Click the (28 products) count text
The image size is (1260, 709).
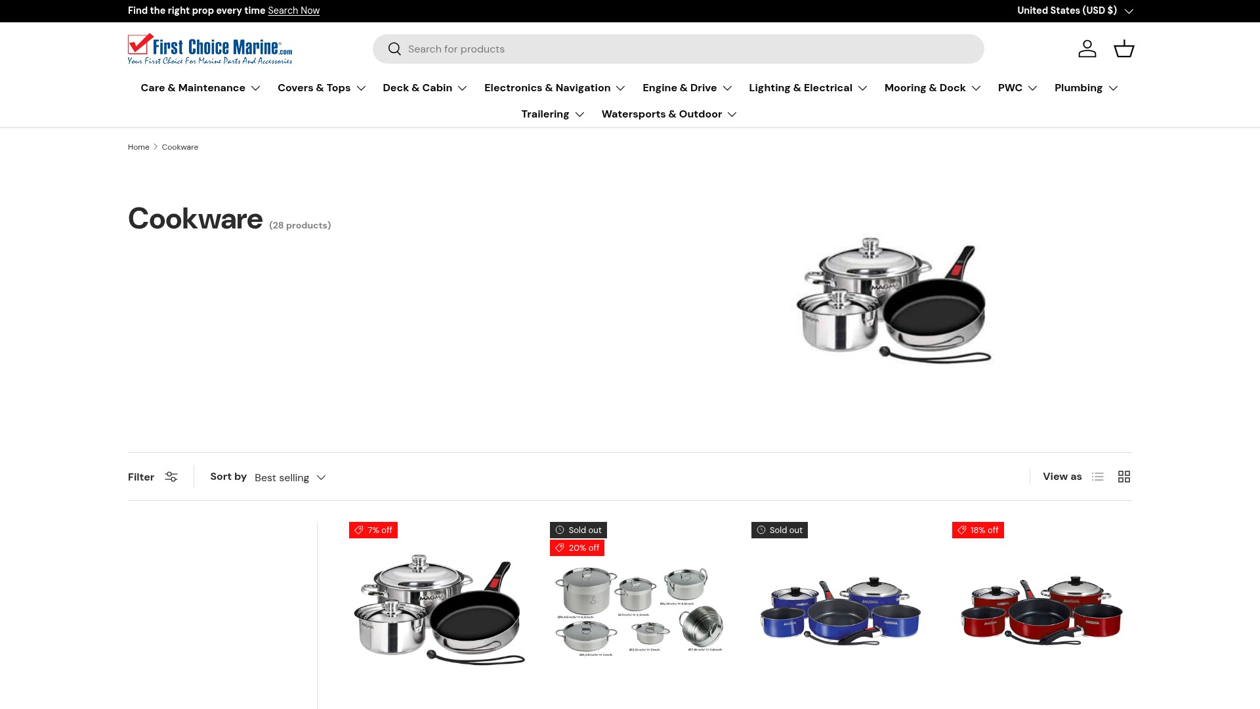pos(300,225)
